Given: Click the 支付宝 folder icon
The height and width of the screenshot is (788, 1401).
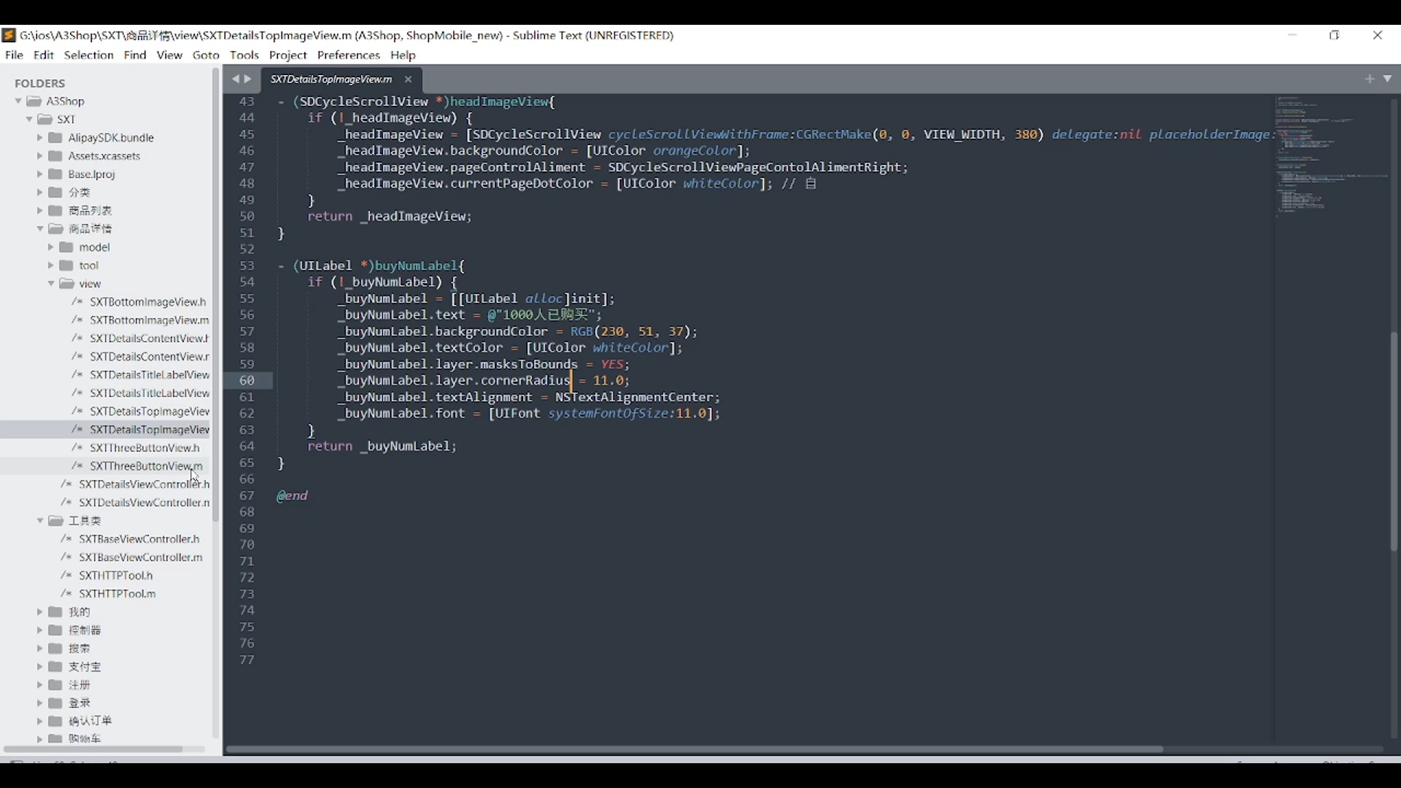Looking at the screenshot, I should (55, 666).
